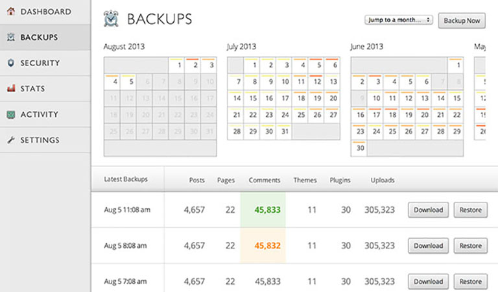
Task: Select June 1 in the calendar
Action: [x=455, y=65]
